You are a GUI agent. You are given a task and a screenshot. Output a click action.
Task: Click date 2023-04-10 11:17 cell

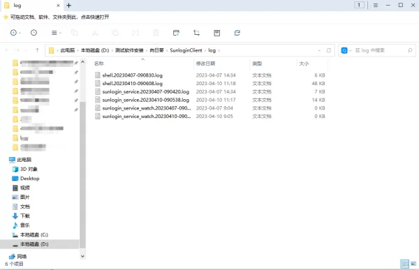(216, 100)
